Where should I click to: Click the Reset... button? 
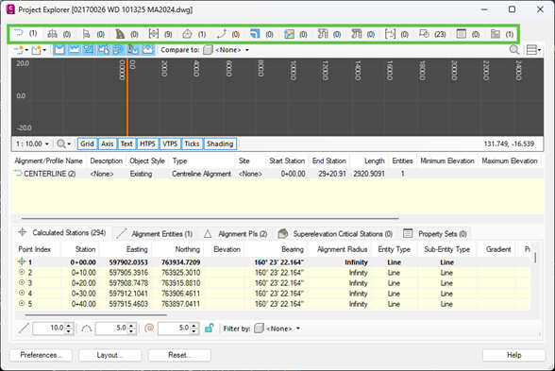[x=179, y=355]
